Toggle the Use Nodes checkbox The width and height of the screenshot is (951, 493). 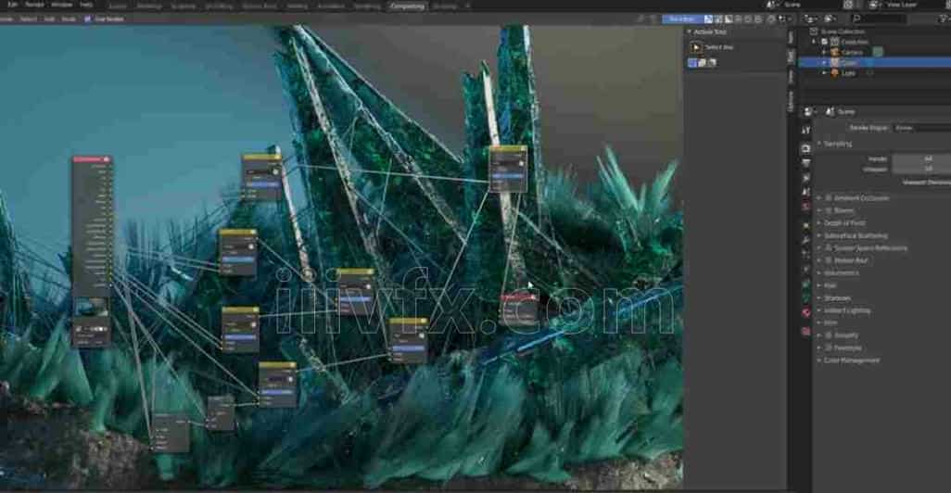87,19
